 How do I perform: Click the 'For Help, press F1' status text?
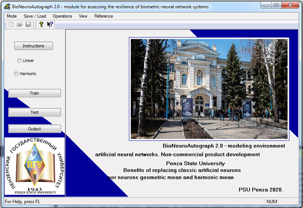[22, 202]
